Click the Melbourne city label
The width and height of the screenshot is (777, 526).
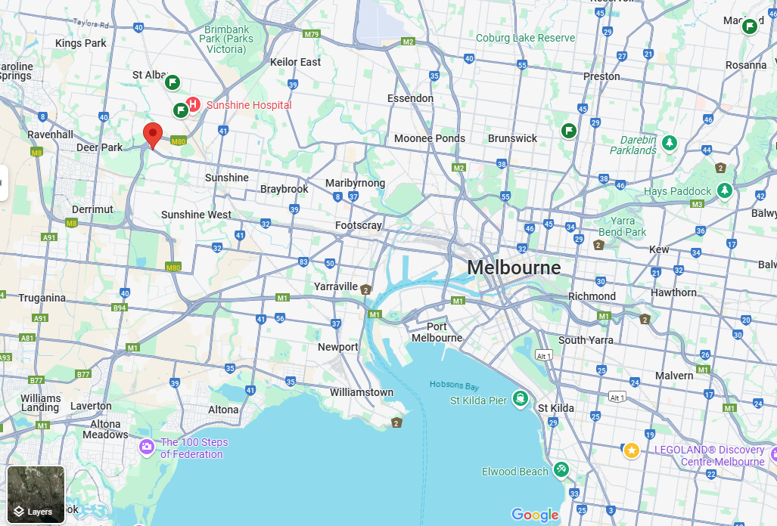click(514, 268)
